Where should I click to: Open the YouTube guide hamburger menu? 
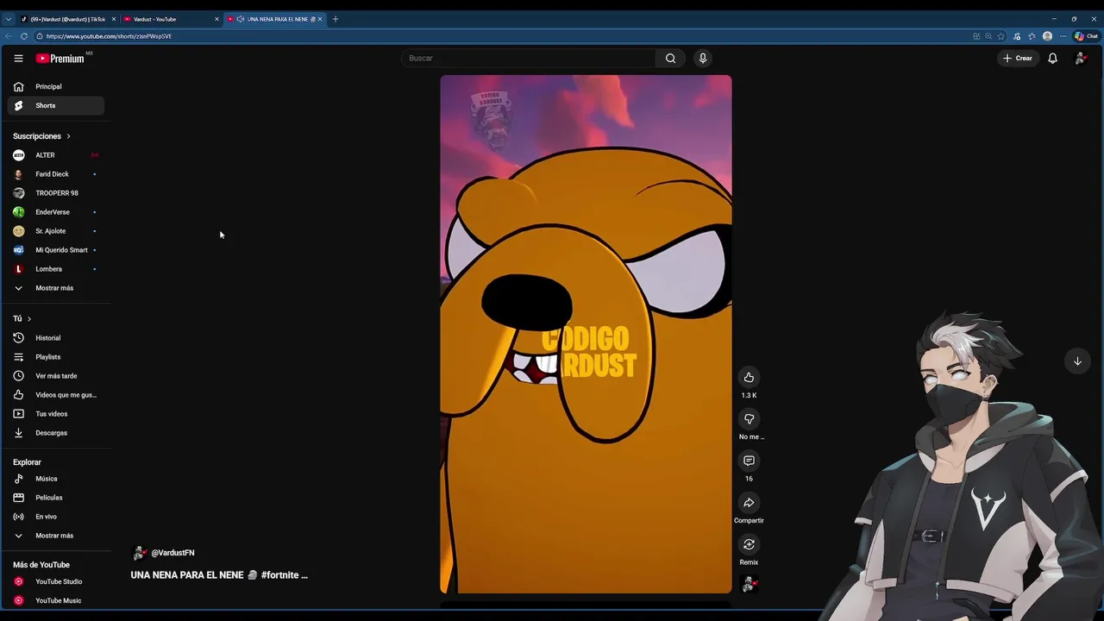18,58
